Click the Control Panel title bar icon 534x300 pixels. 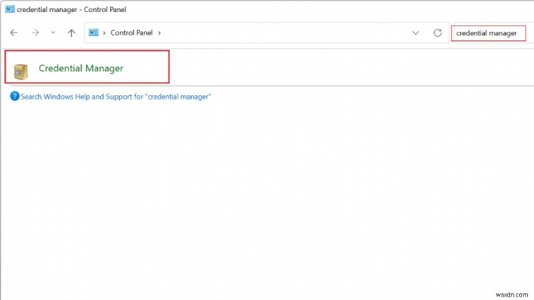[10, 9]
